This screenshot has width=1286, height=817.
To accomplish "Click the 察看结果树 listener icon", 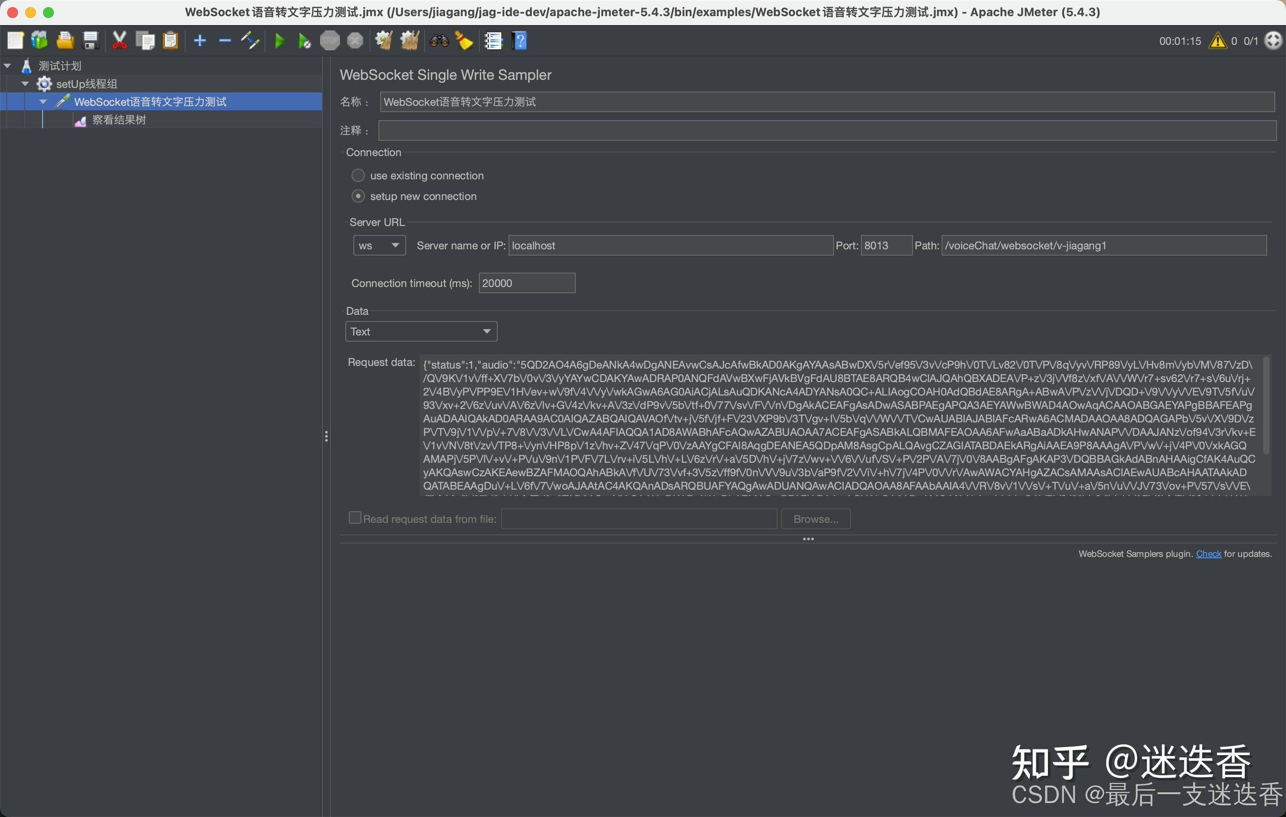I will tap(81, 120).
